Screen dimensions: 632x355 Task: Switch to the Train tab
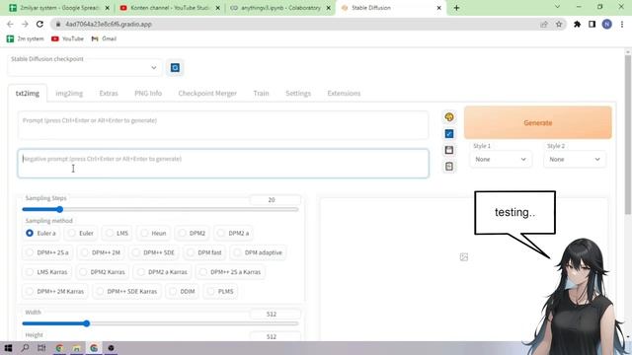point(261,94)
